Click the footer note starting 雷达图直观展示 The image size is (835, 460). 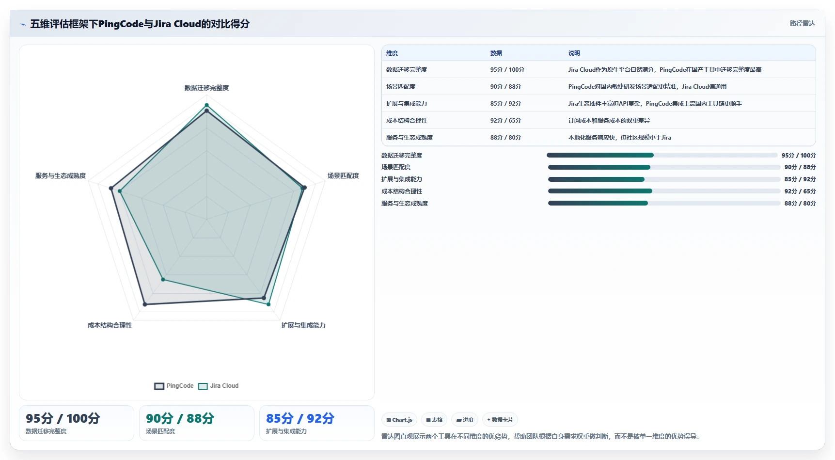click(x=541, y=436)
